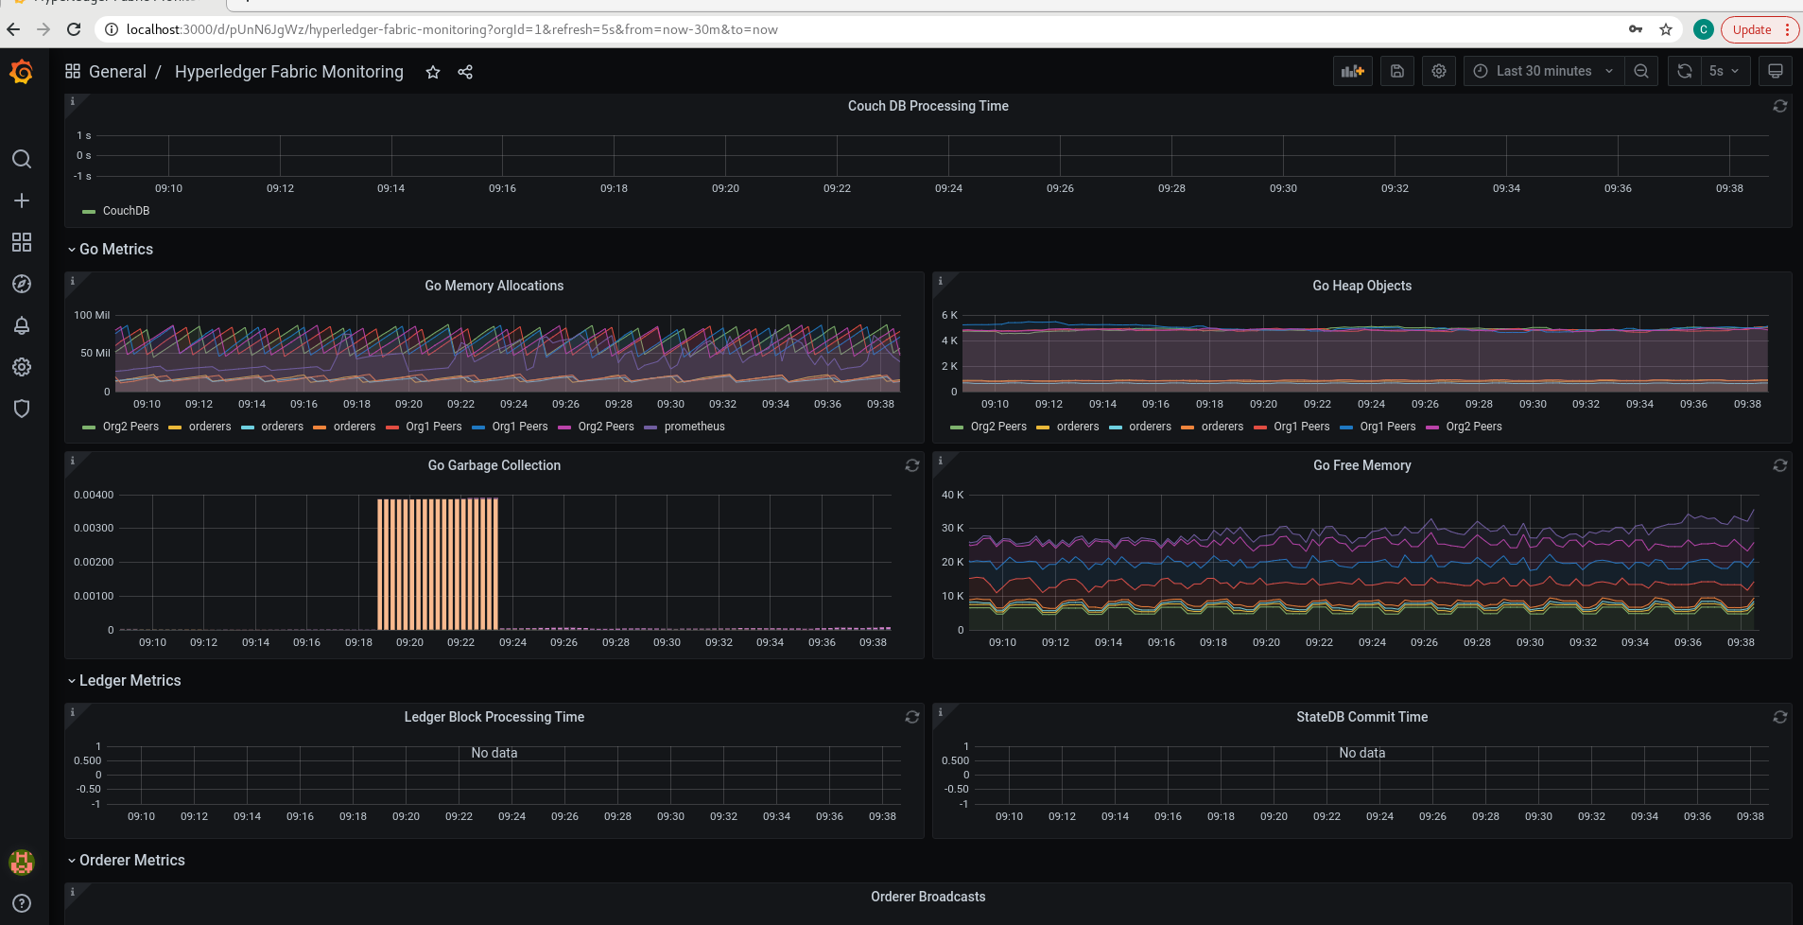This screenshot has height=925, width=1803.
Task: Open StateDB Commit Time panel title
Action: [x=1361, y=717]
